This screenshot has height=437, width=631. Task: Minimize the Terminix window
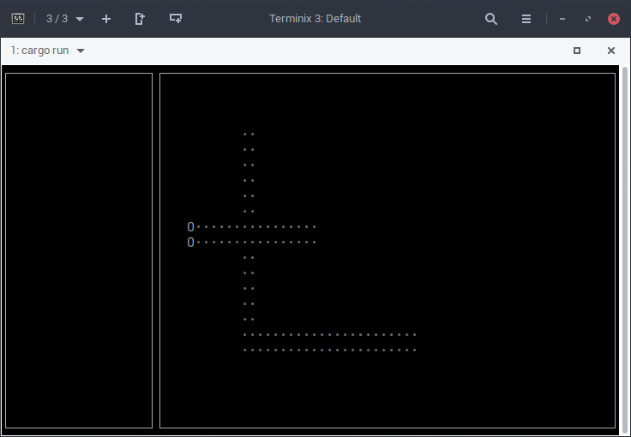[x=562, y=19]
